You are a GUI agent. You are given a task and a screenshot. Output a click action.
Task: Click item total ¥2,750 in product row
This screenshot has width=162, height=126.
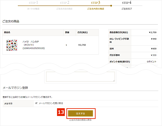[x=82, y=45]
